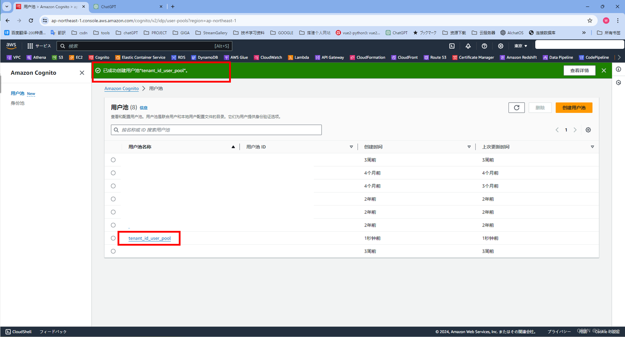The width and height of the screenshot is (625, 337).
Task: Click the AWS logo home icon
Action: pyautogui.click(x=11, y=46)
